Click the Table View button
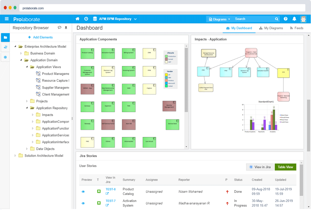 [286, 167]
